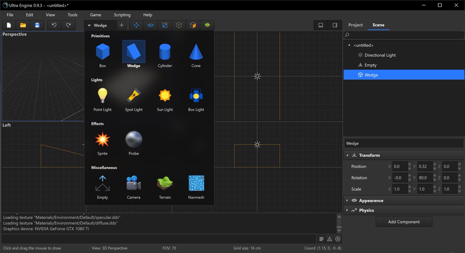Screen dimensions: 465x253
Task: Open the Game menu
Action: point(96,15)
